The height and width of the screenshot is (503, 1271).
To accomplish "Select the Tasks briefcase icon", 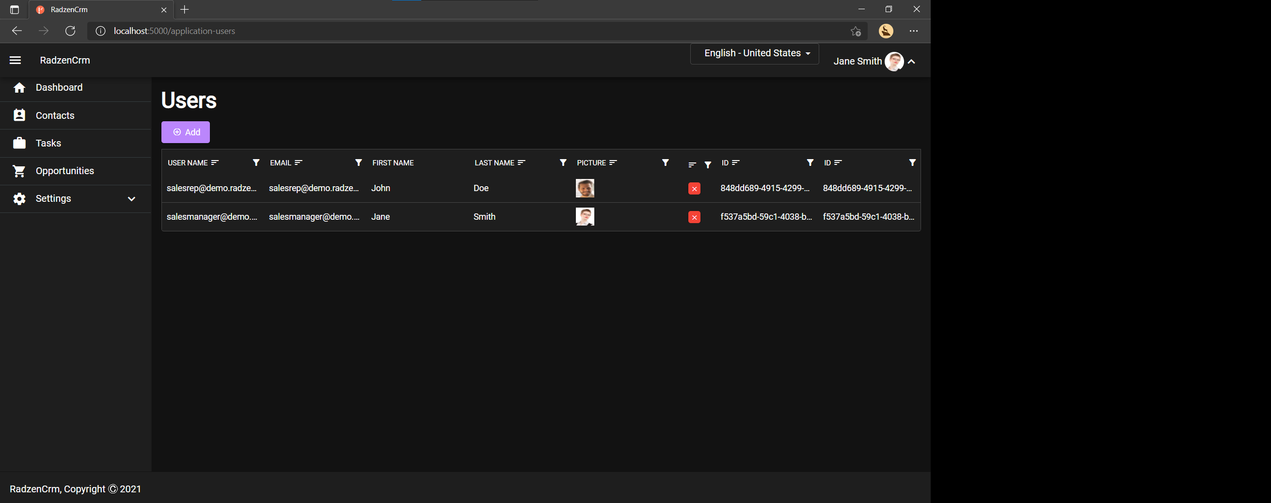I will click(x=19, y=142).
